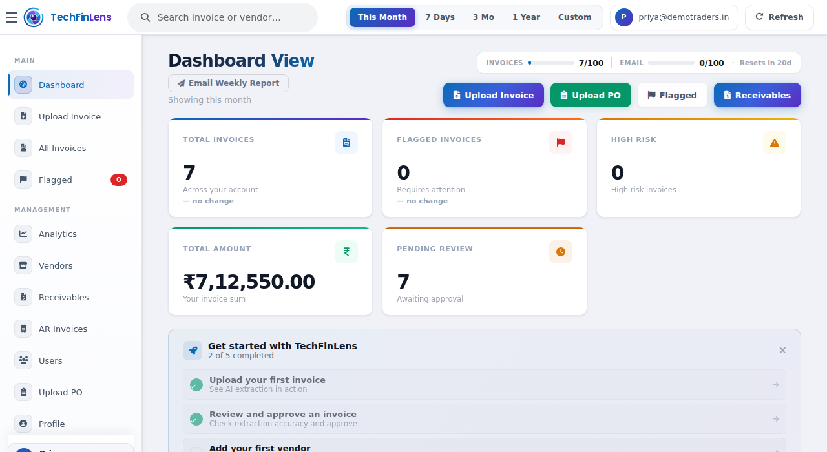Click the Upload Invoice sidebar icon
The width and height of the screenshot is (827, 452).
point(23,116)
